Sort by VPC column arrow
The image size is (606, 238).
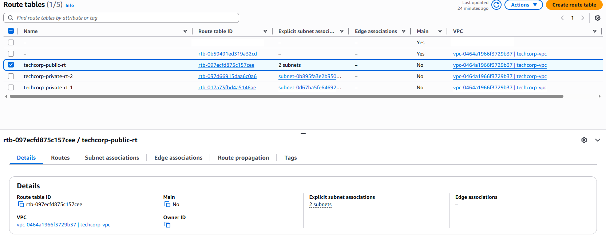tap(595, 31)
